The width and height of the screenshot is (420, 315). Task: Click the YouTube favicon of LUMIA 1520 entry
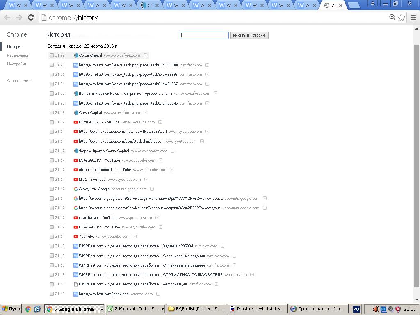click(x=76, y=122)
